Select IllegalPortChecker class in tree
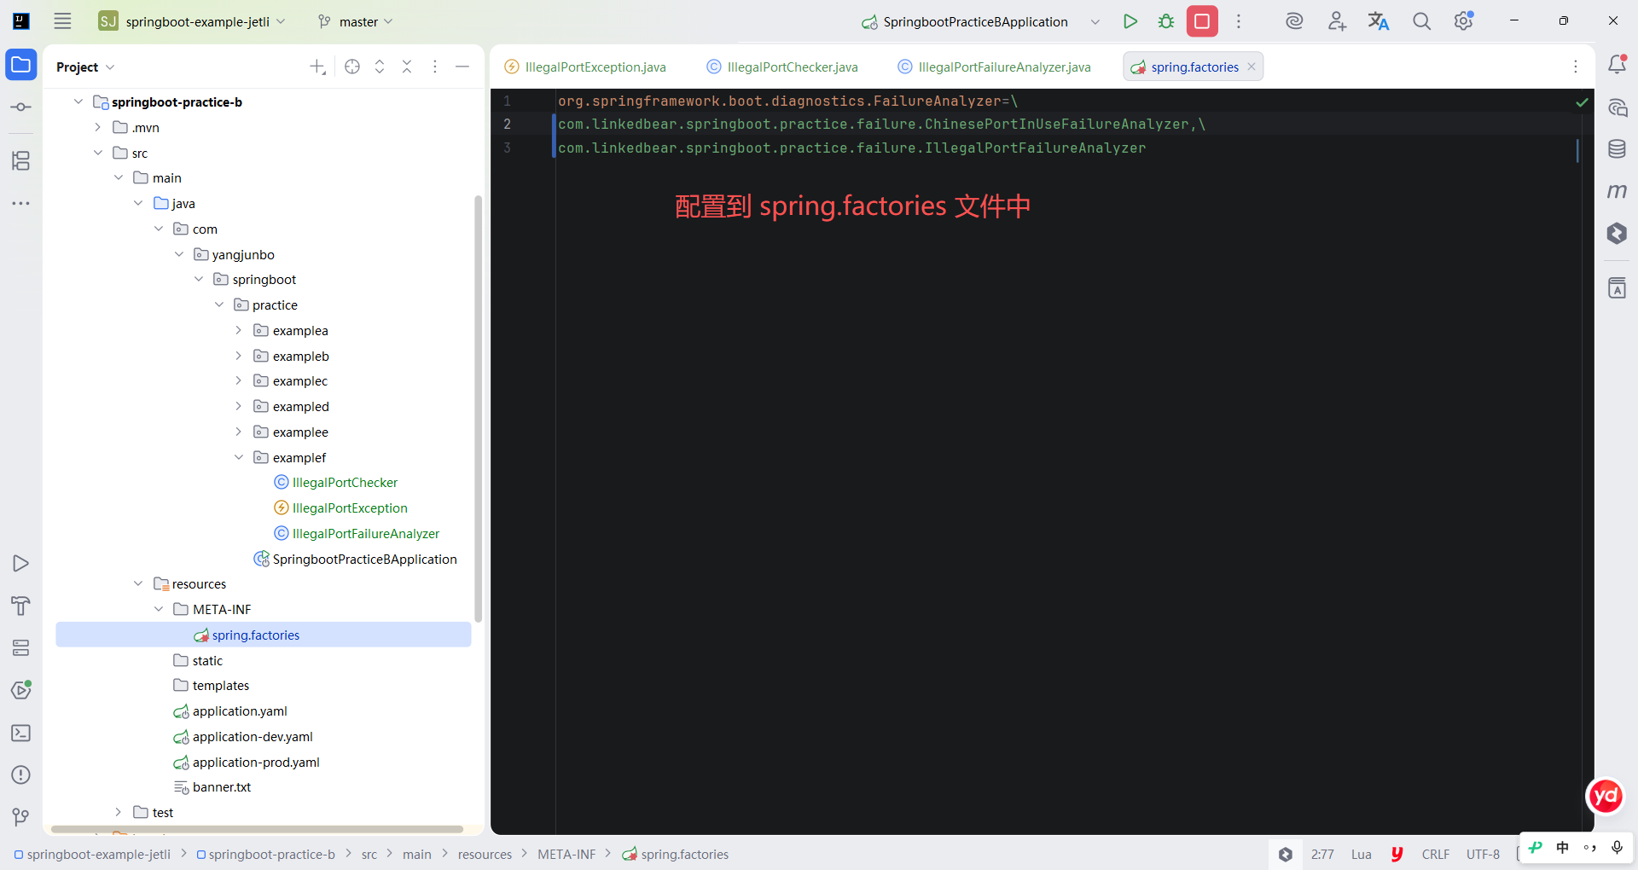 coord(345,482)
